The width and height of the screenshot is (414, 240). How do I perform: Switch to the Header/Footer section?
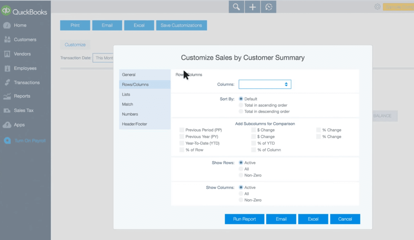(x=134, y=124)
